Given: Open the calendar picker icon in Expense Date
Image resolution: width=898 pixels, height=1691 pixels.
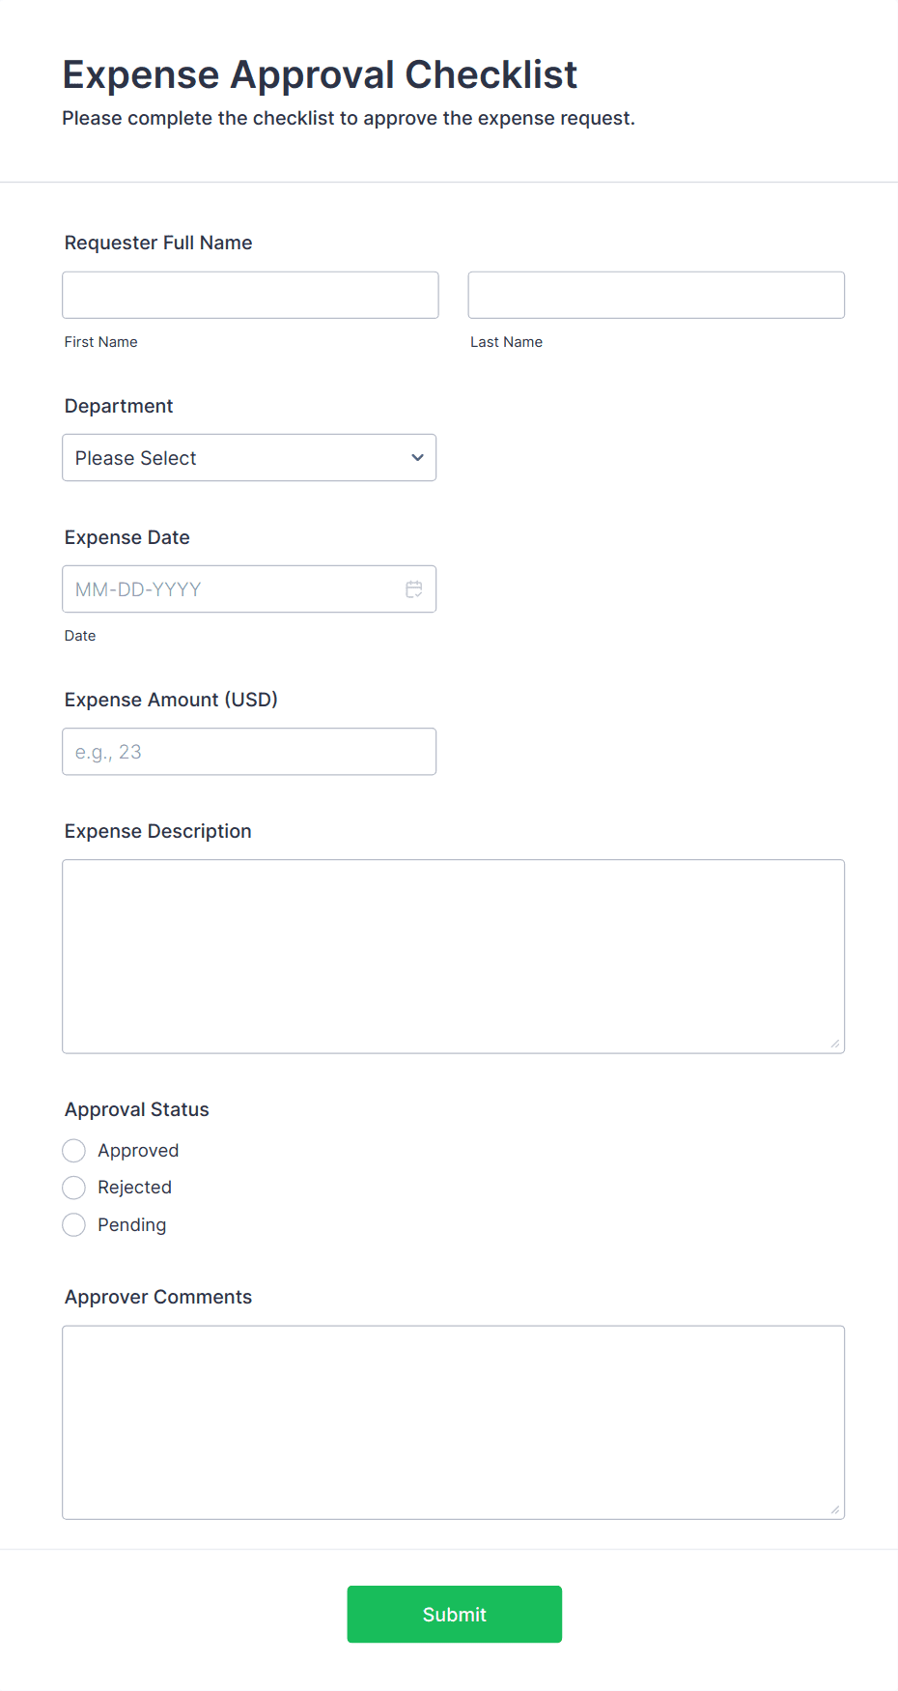Looking at the screenshot, I should [414, 589].
